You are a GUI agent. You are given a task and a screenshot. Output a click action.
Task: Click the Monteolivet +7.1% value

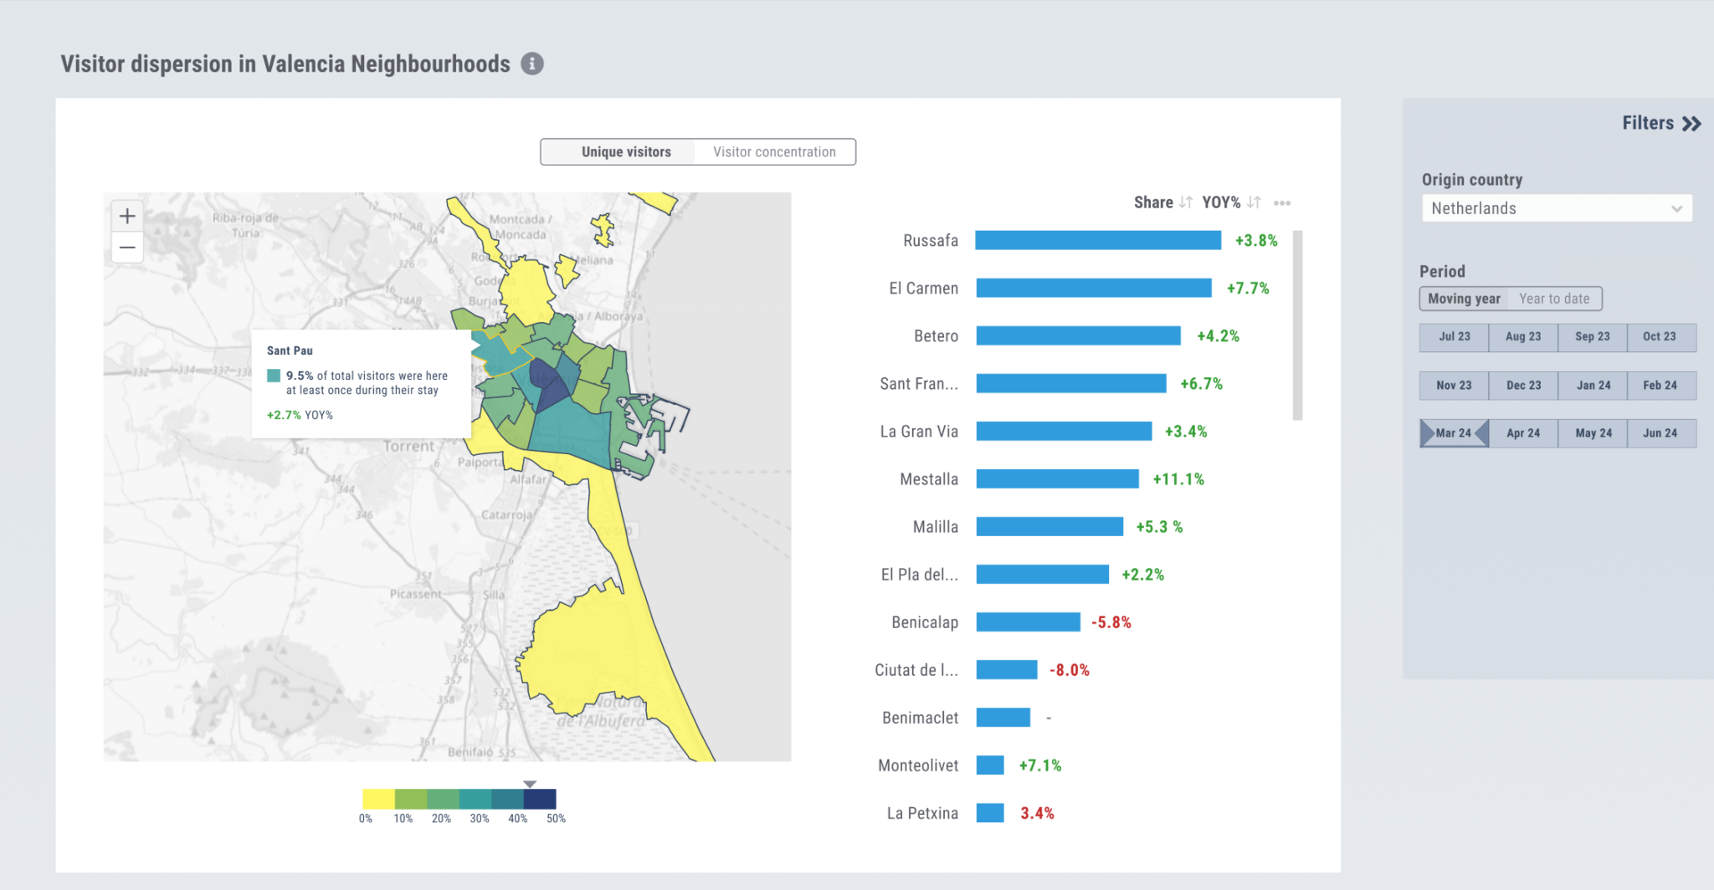click(1039, 765)
